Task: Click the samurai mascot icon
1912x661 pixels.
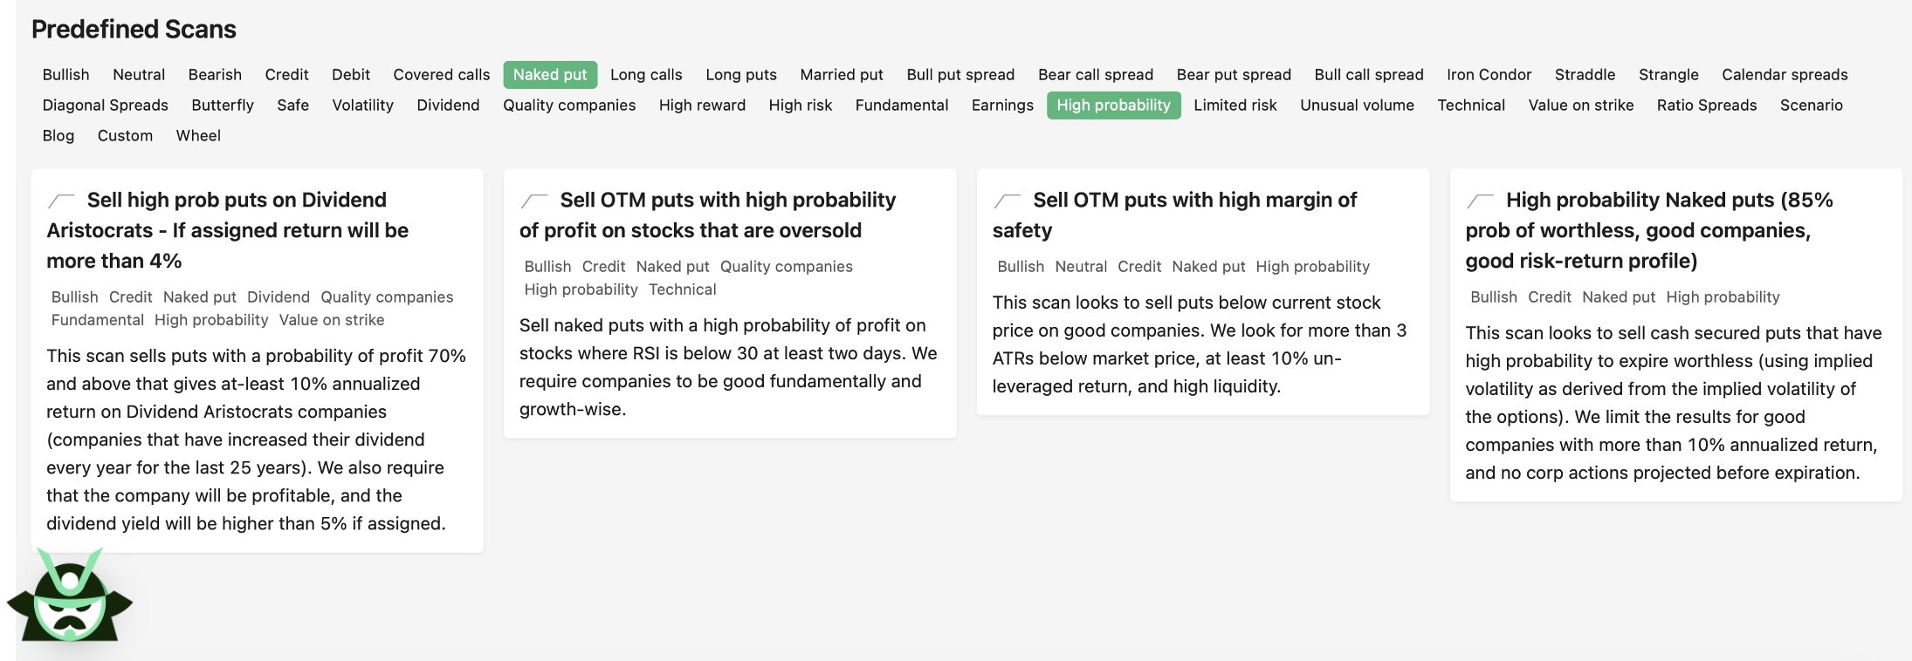Action: click(69, 597)
